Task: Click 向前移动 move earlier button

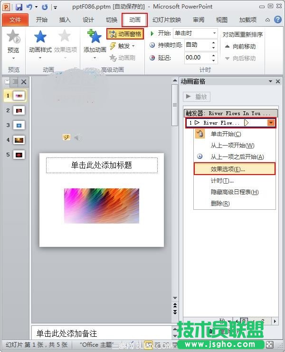Action: point(240,47)
